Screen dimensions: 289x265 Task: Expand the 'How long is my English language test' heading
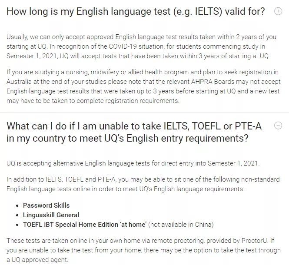[136, 11]
